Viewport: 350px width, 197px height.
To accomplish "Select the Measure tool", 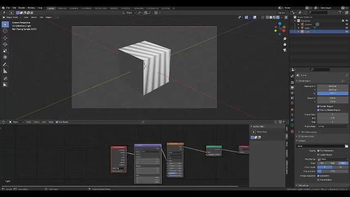I will (5, 71).
